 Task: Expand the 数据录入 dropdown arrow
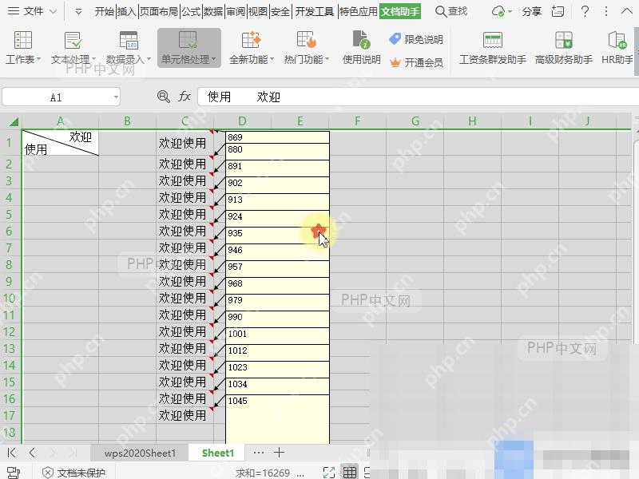pos(149,59)
